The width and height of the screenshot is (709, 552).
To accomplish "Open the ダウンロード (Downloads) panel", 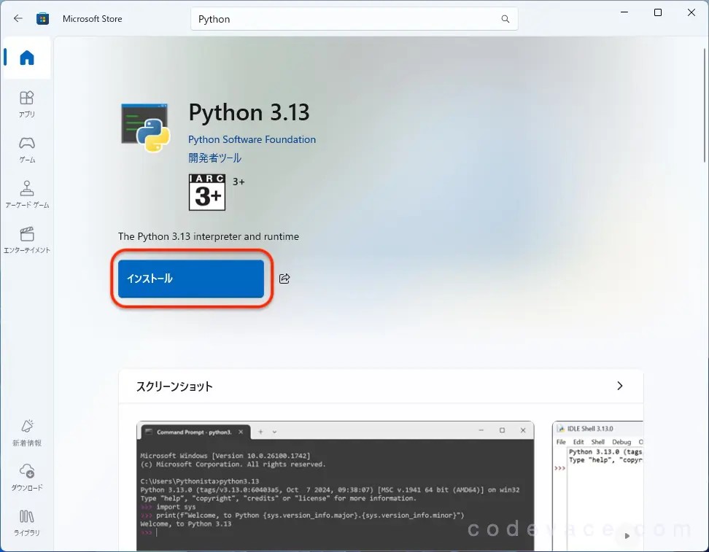I will click(x=26, y=478).
